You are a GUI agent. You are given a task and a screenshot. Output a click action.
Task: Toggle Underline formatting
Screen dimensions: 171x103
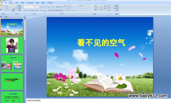30,10
